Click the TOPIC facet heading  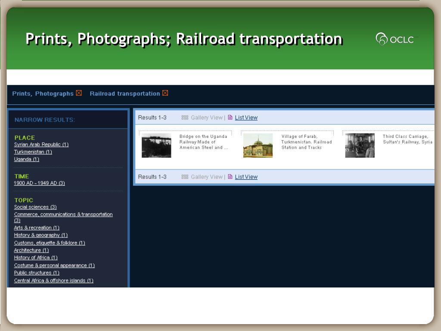24,200
